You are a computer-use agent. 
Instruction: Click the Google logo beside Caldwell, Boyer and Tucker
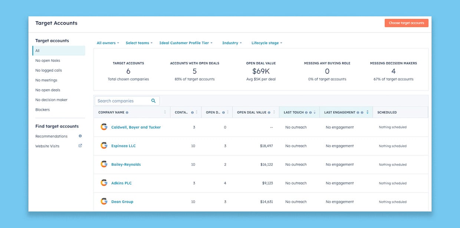pyautogui.click(x=104, y=127)
